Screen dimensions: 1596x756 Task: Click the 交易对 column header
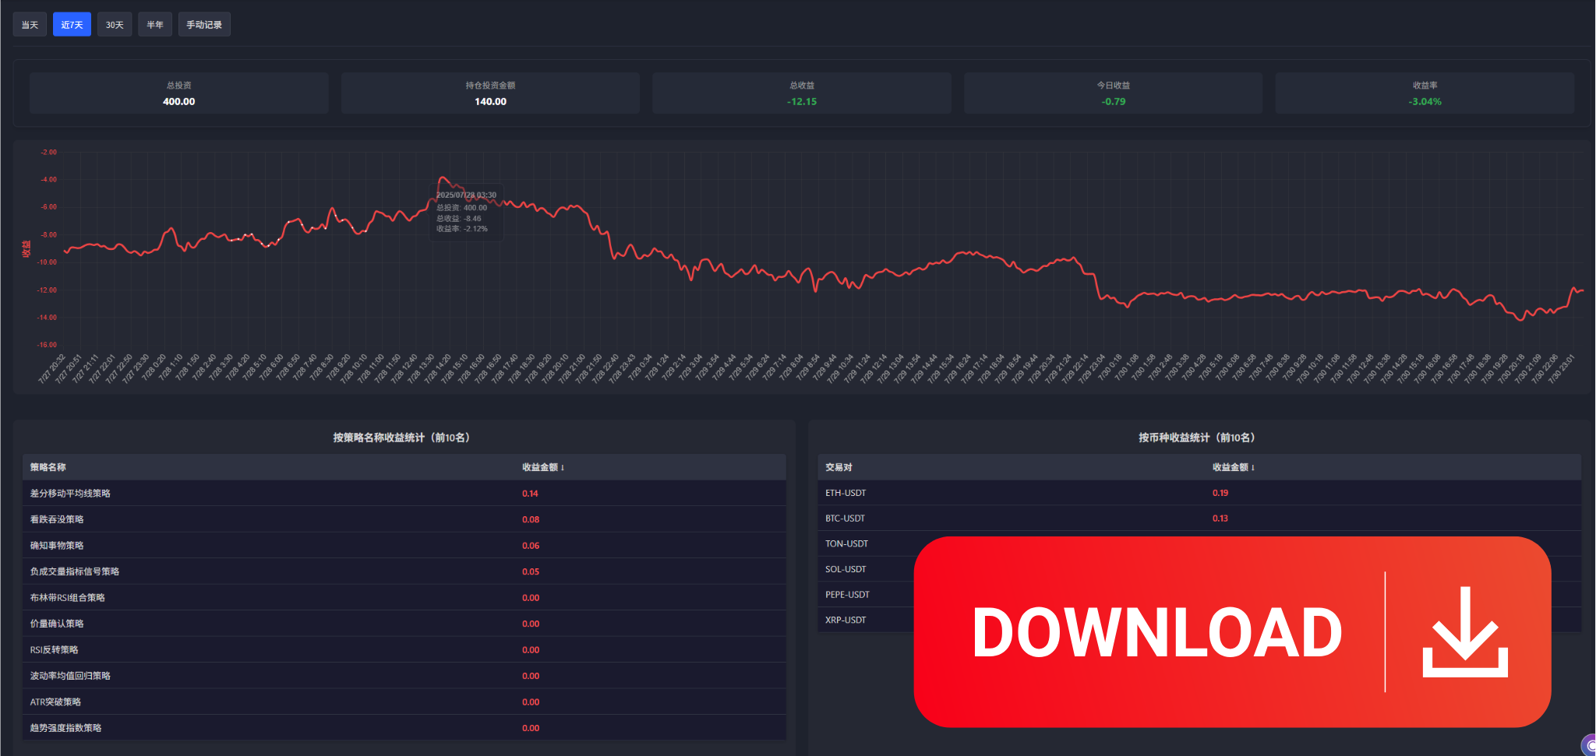pyautogui.click(x=837, y=466)
